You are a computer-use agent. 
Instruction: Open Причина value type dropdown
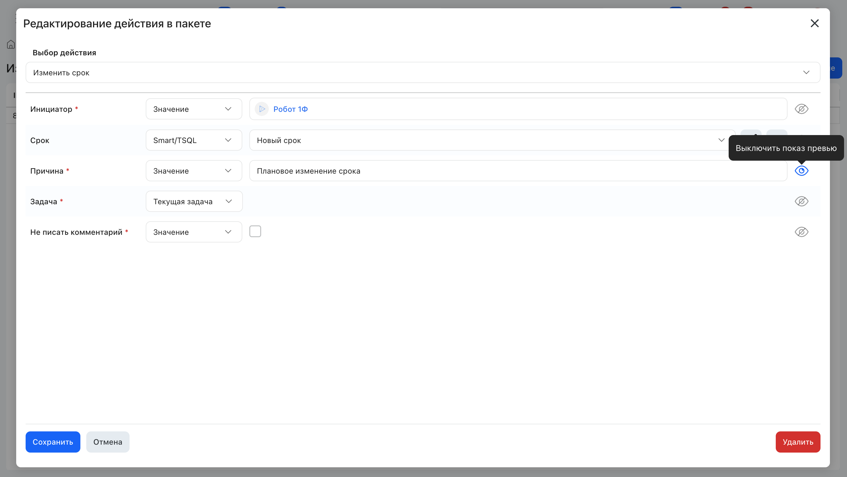click(x=194, y=171)
